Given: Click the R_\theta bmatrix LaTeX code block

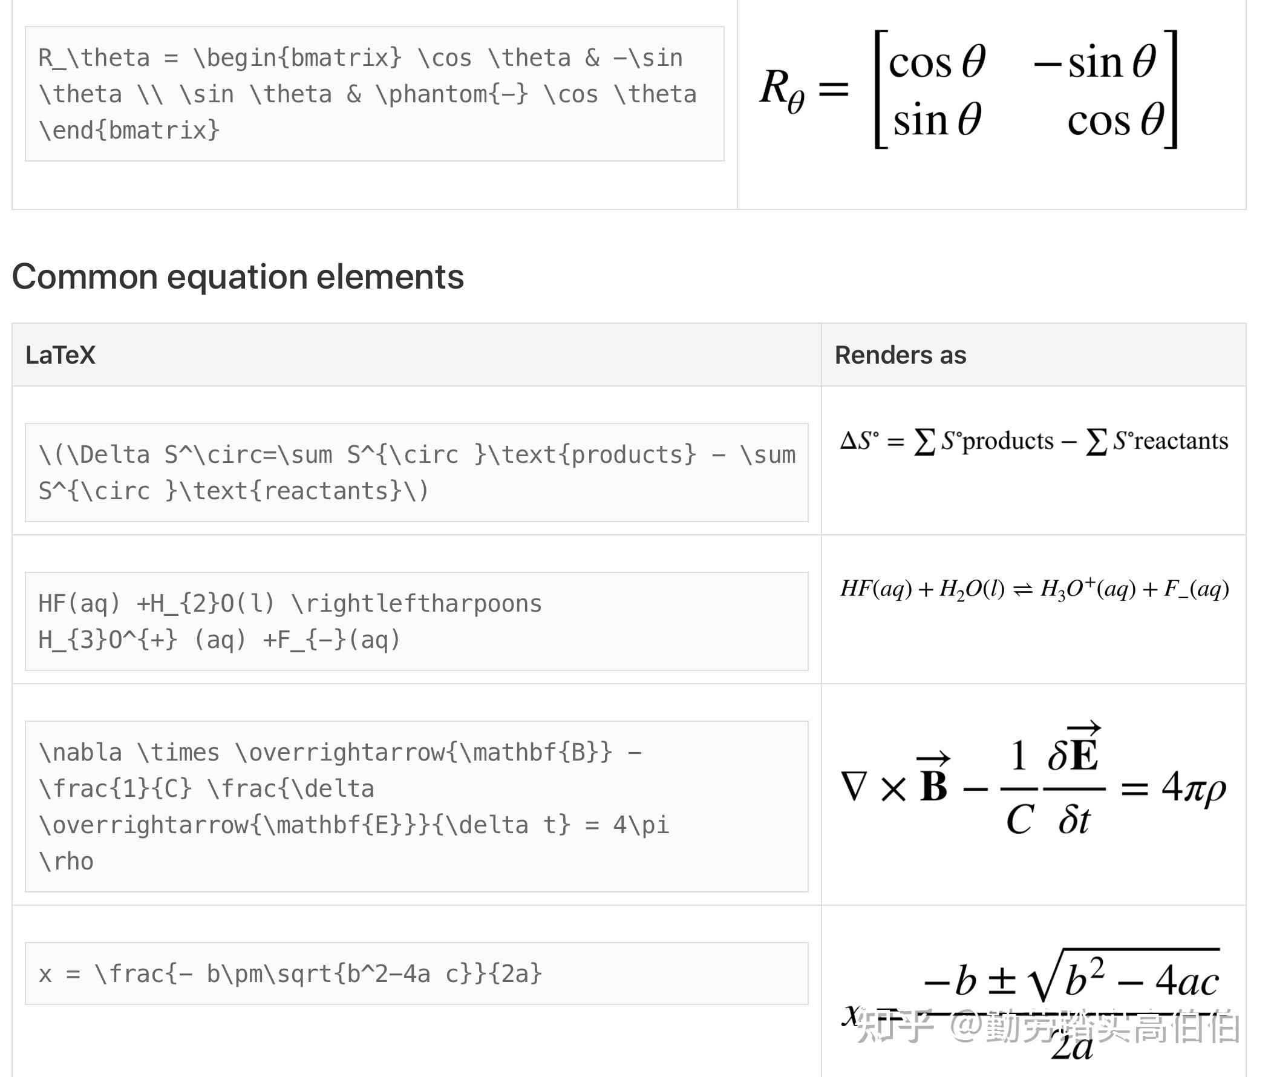Looking at the screenshot, I should coord(374,93).
